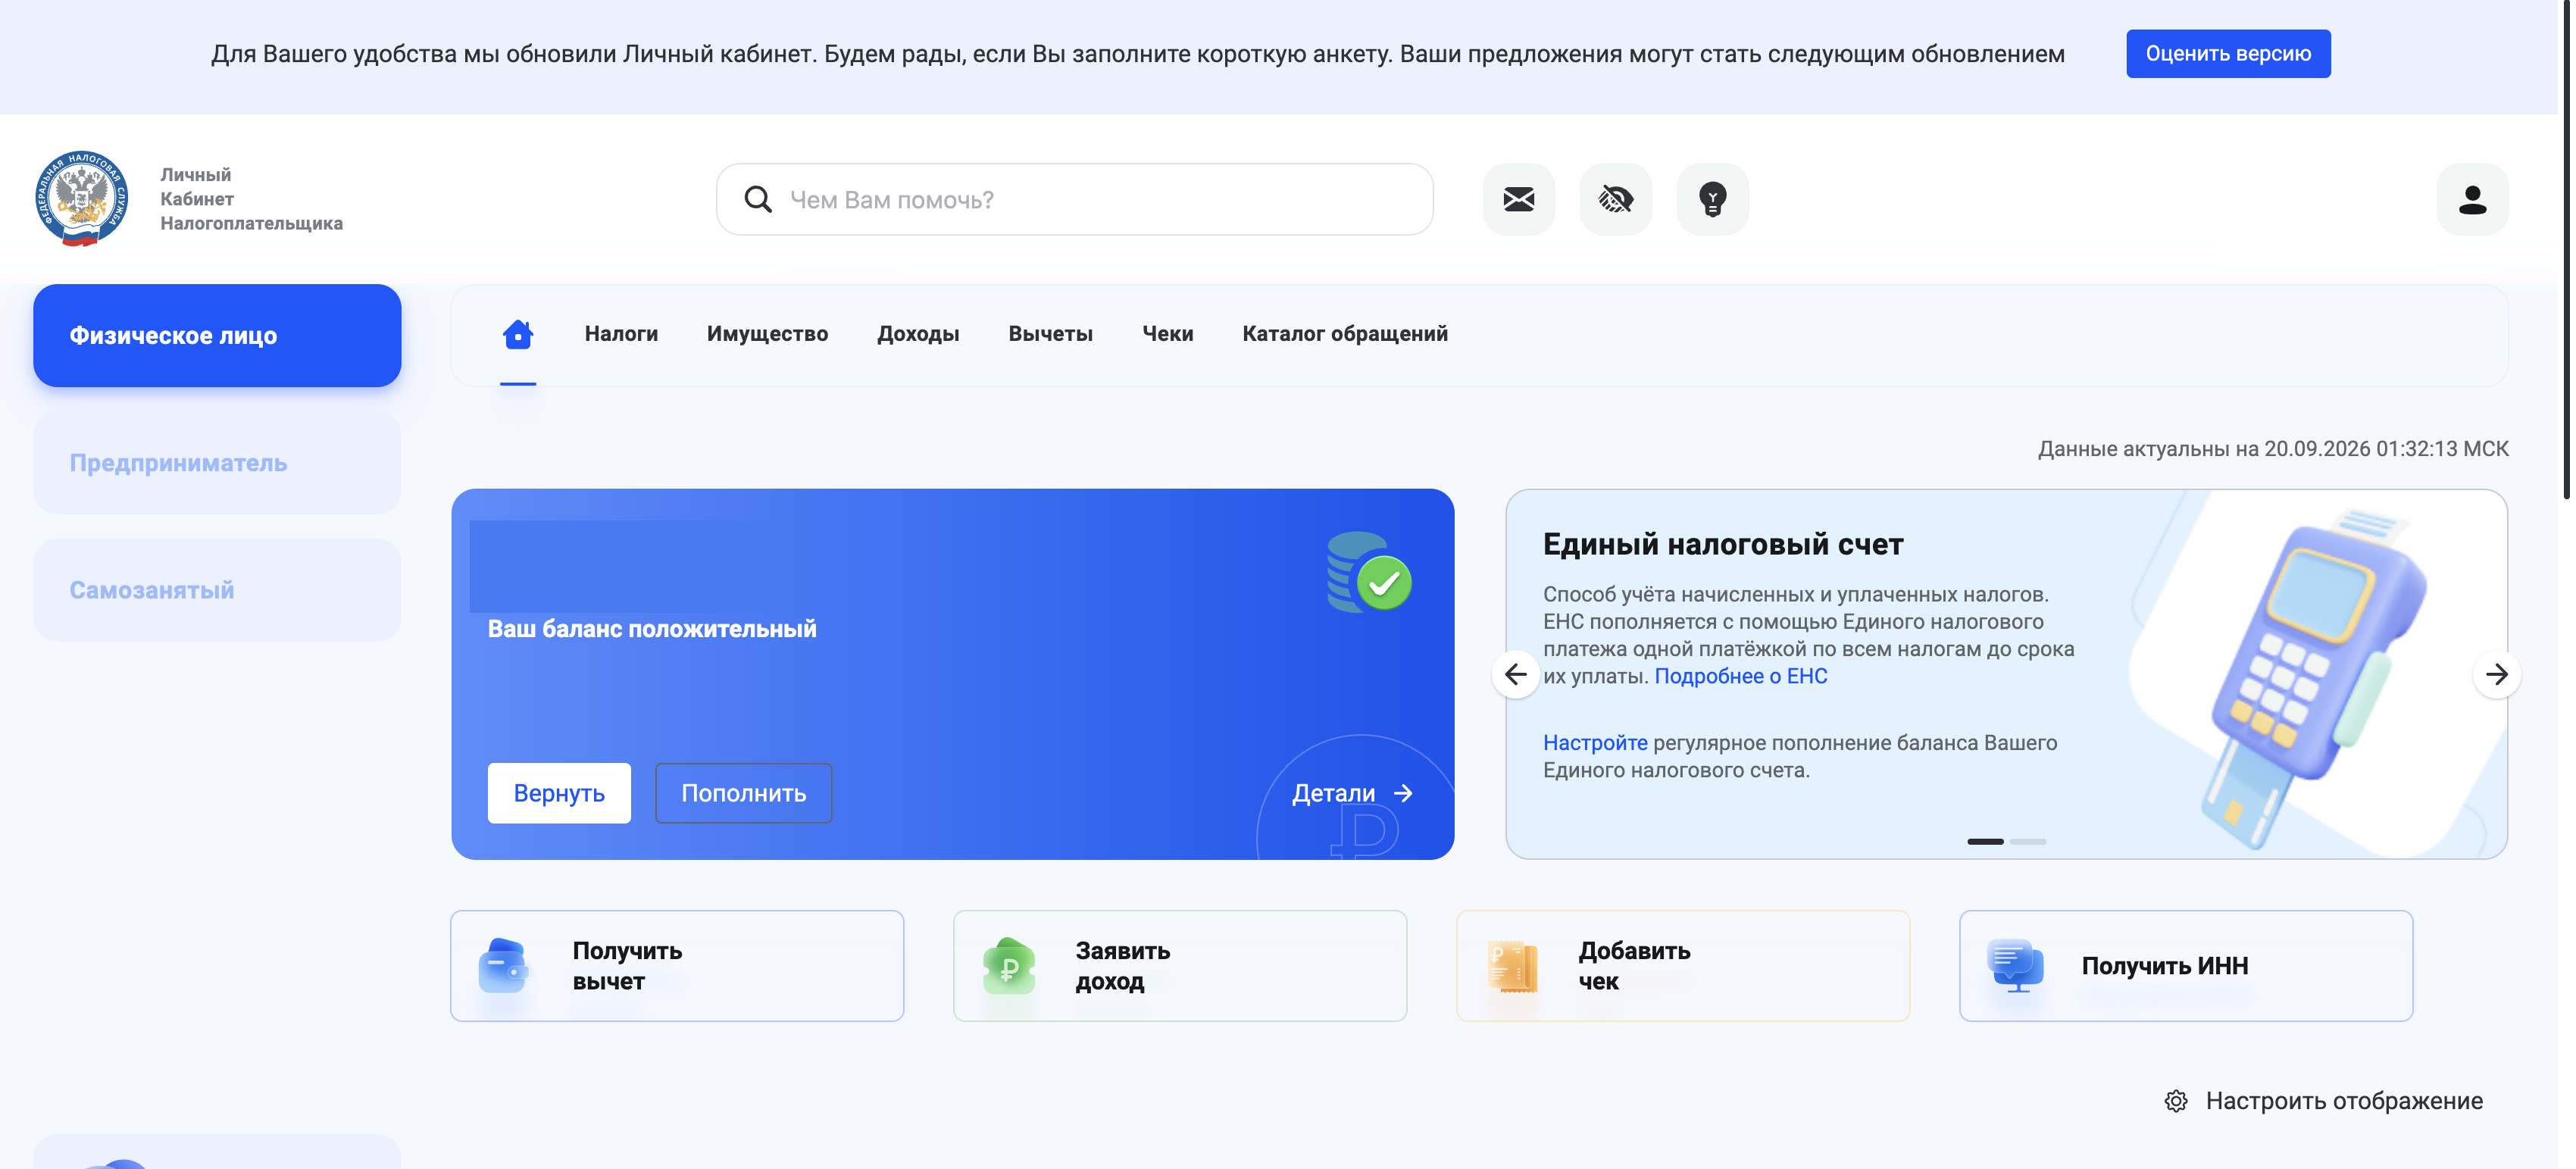Open the messages envelope icon

coord(1518,199)
